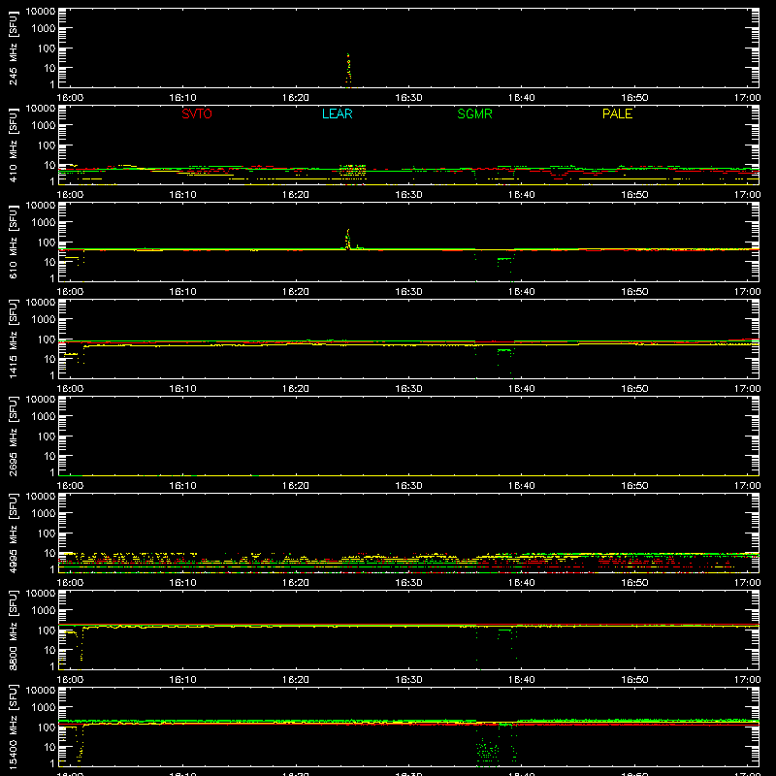
Task: Select the 8800 MHz [SFU] axis title
Action: pos(13,630)
